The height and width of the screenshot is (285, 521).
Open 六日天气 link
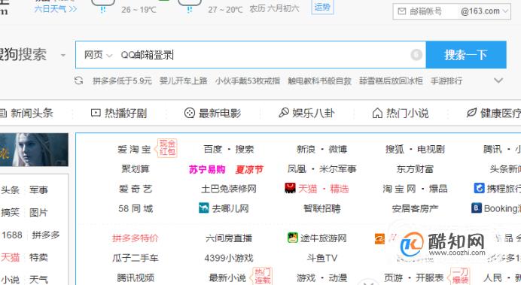(56, 8)
